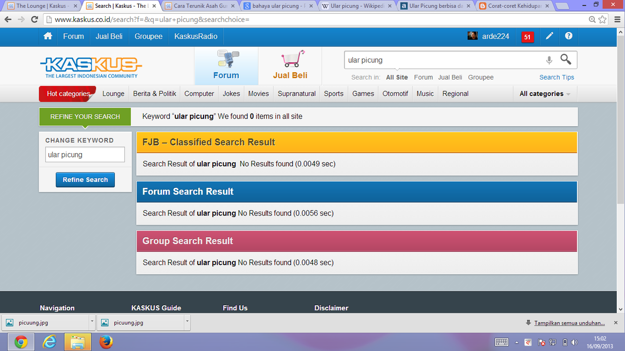Open the Movies category
This screenshot has width=625, height=351.
tap(258, 94)
